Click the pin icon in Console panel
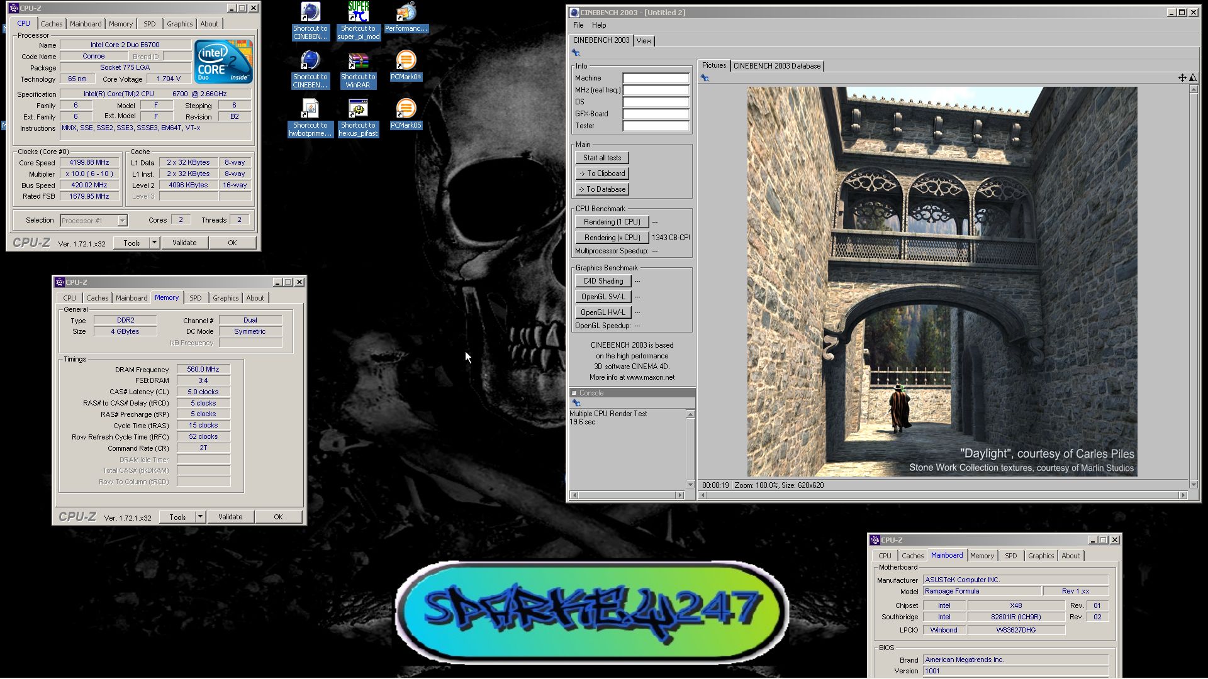 [576, 403]
